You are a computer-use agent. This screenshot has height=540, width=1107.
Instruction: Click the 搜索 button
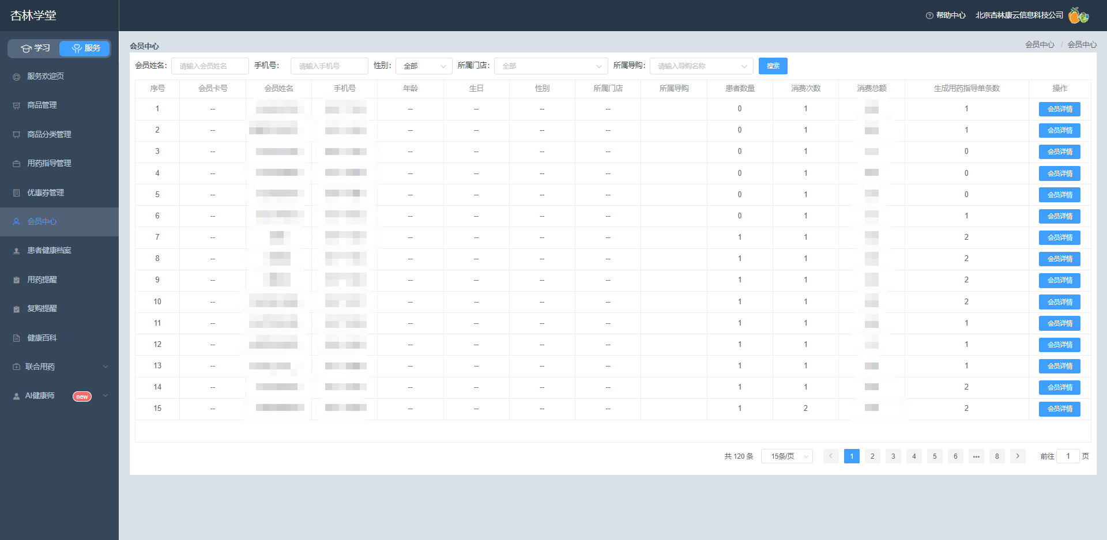(773, 66)
